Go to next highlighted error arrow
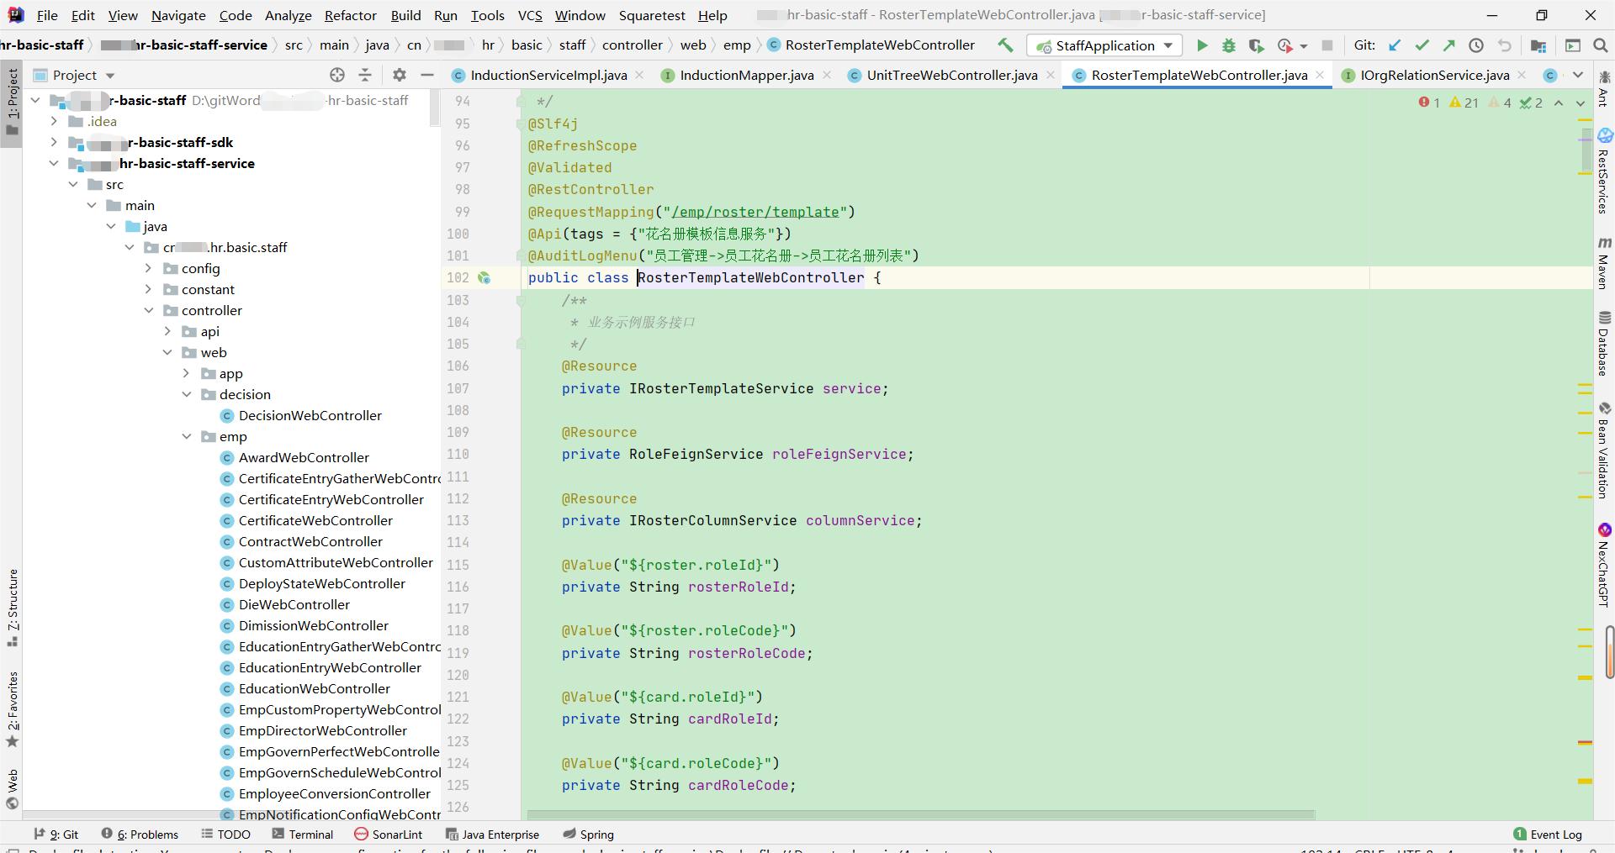1615x853 pixels. [1581, 103]
